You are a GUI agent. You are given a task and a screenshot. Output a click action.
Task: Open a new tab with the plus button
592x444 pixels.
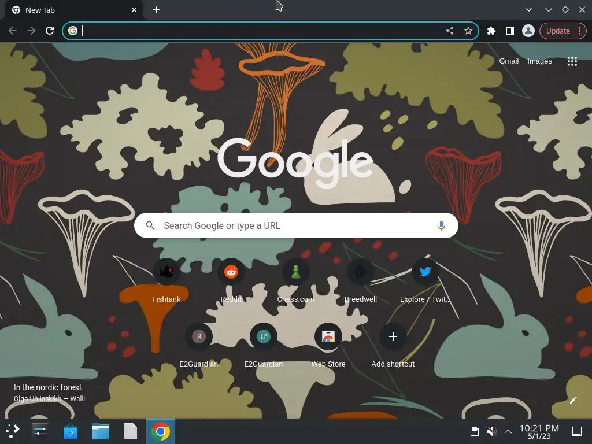156,10
